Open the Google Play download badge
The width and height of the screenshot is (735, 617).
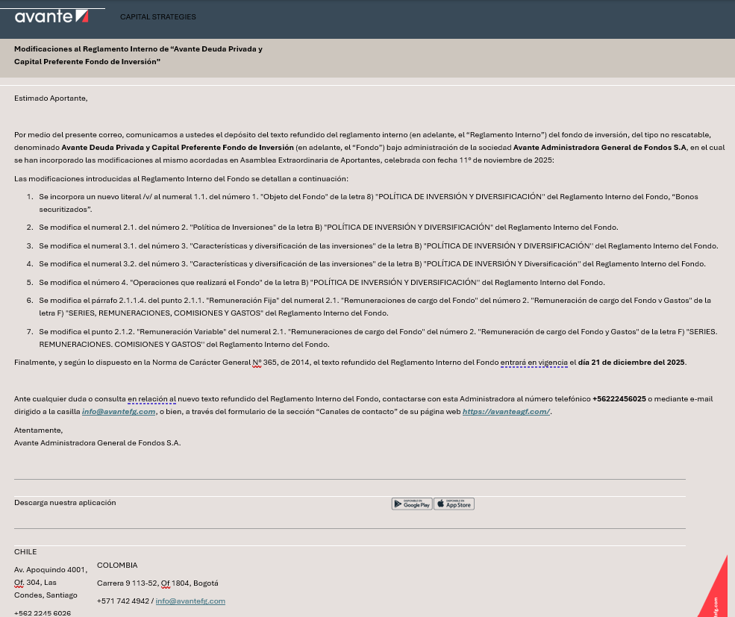pyautogui.click(x=412, y=504)
